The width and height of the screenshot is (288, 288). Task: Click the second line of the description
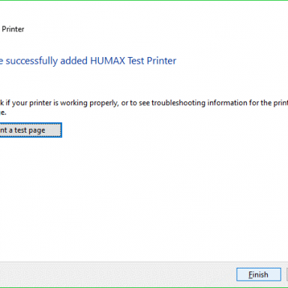pos(3,112)
